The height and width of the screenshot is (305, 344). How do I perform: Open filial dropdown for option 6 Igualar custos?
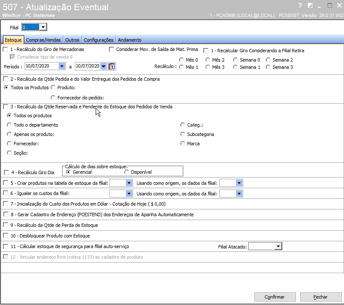point(129,193)
